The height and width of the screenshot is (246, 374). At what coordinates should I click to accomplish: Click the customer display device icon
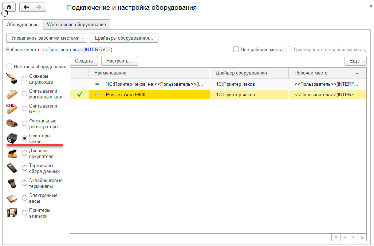point(12,153)
